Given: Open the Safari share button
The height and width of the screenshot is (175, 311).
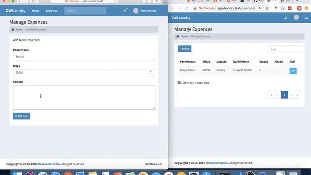Looking at the screenshot, I should click(x=147, y=1).
